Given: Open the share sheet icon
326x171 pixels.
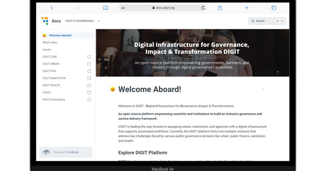Looking at the screenshot, I should (x=220, y=8).
